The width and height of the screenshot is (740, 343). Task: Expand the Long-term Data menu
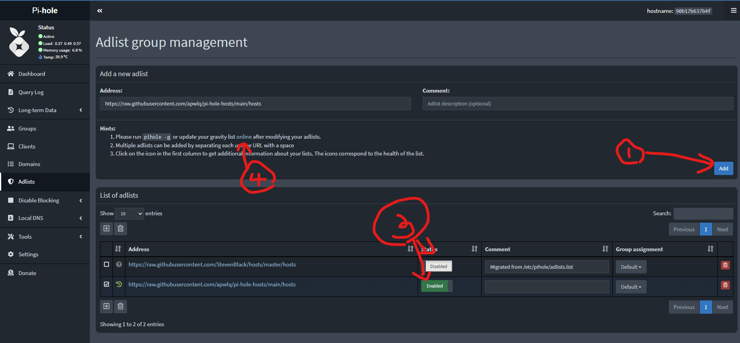point(45,110)
